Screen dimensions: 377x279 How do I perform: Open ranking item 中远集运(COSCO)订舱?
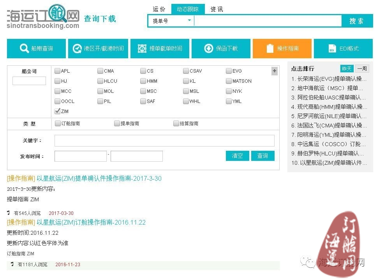pos(328,144)
